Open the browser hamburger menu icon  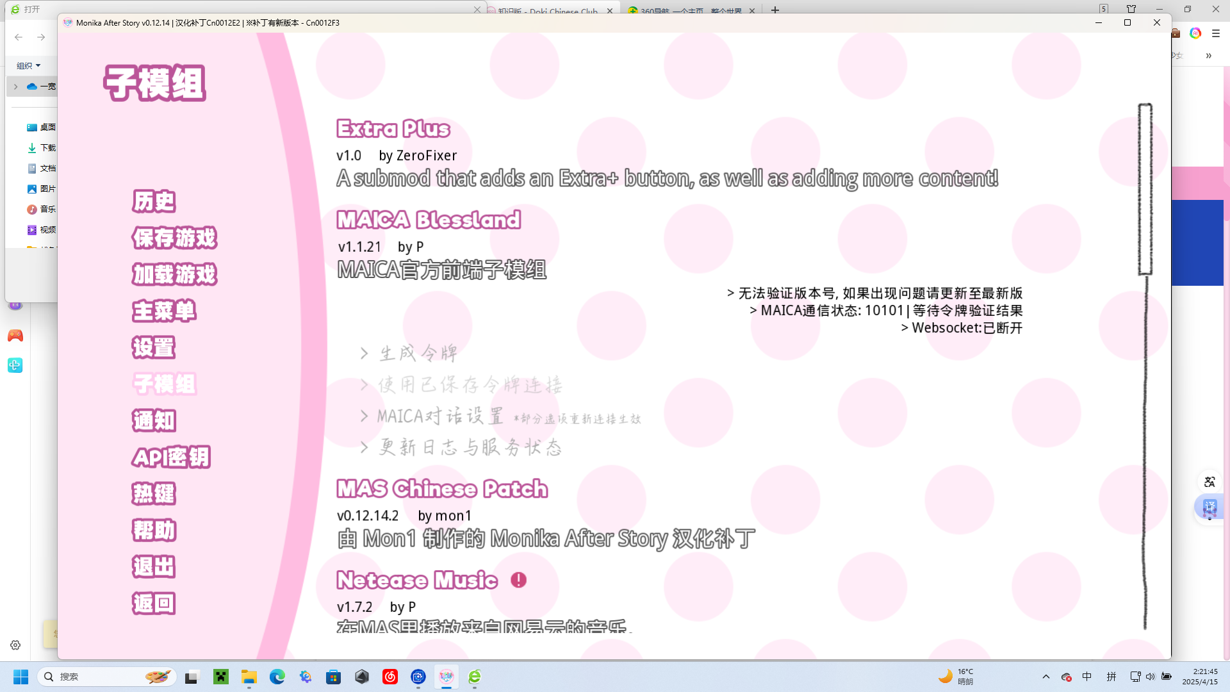coord(1216,33)
